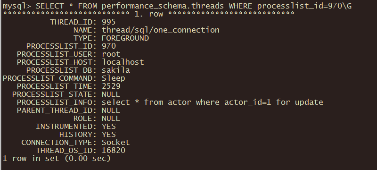This screenshot has width=377, height=170.
Task: Click the sakila database name
Action: coord(116,70)
